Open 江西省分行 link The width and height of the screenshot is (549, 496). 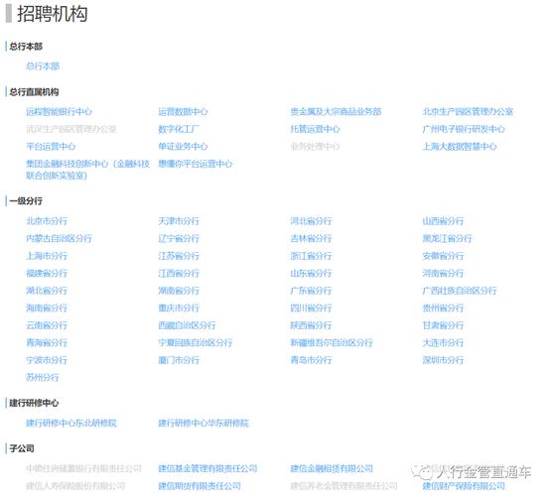[x=179, y=273]
